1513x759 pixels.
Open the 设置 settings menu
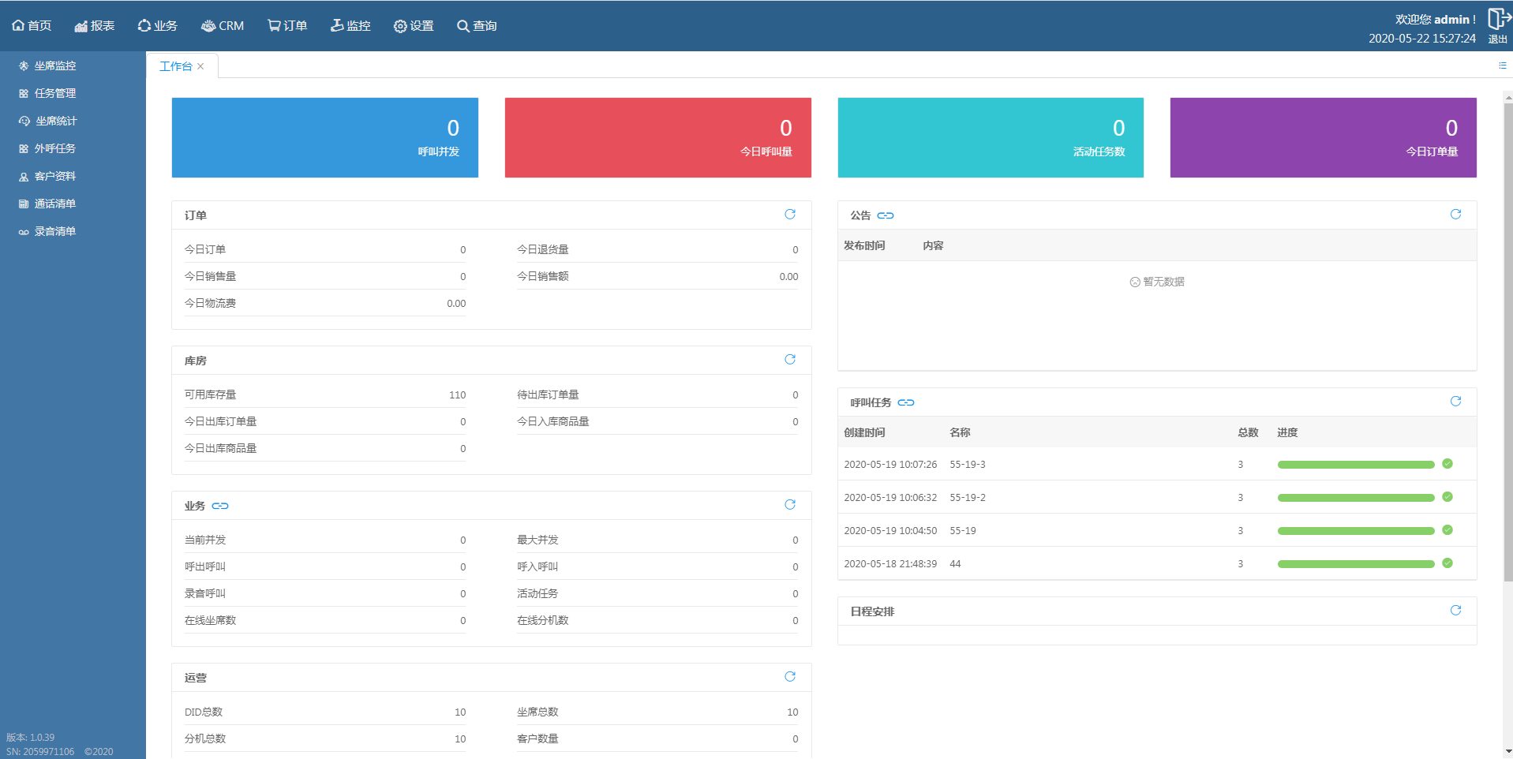[414, 26]
